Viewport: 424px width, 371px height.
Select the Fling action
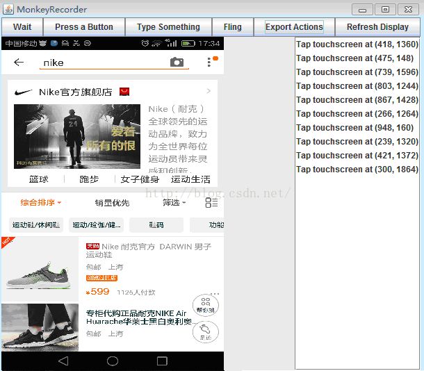coord(233,27)
